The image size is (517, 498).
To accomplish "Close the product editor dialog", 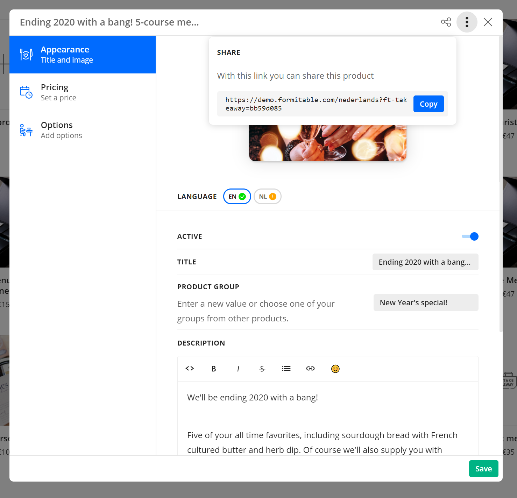I will point(488,22).
